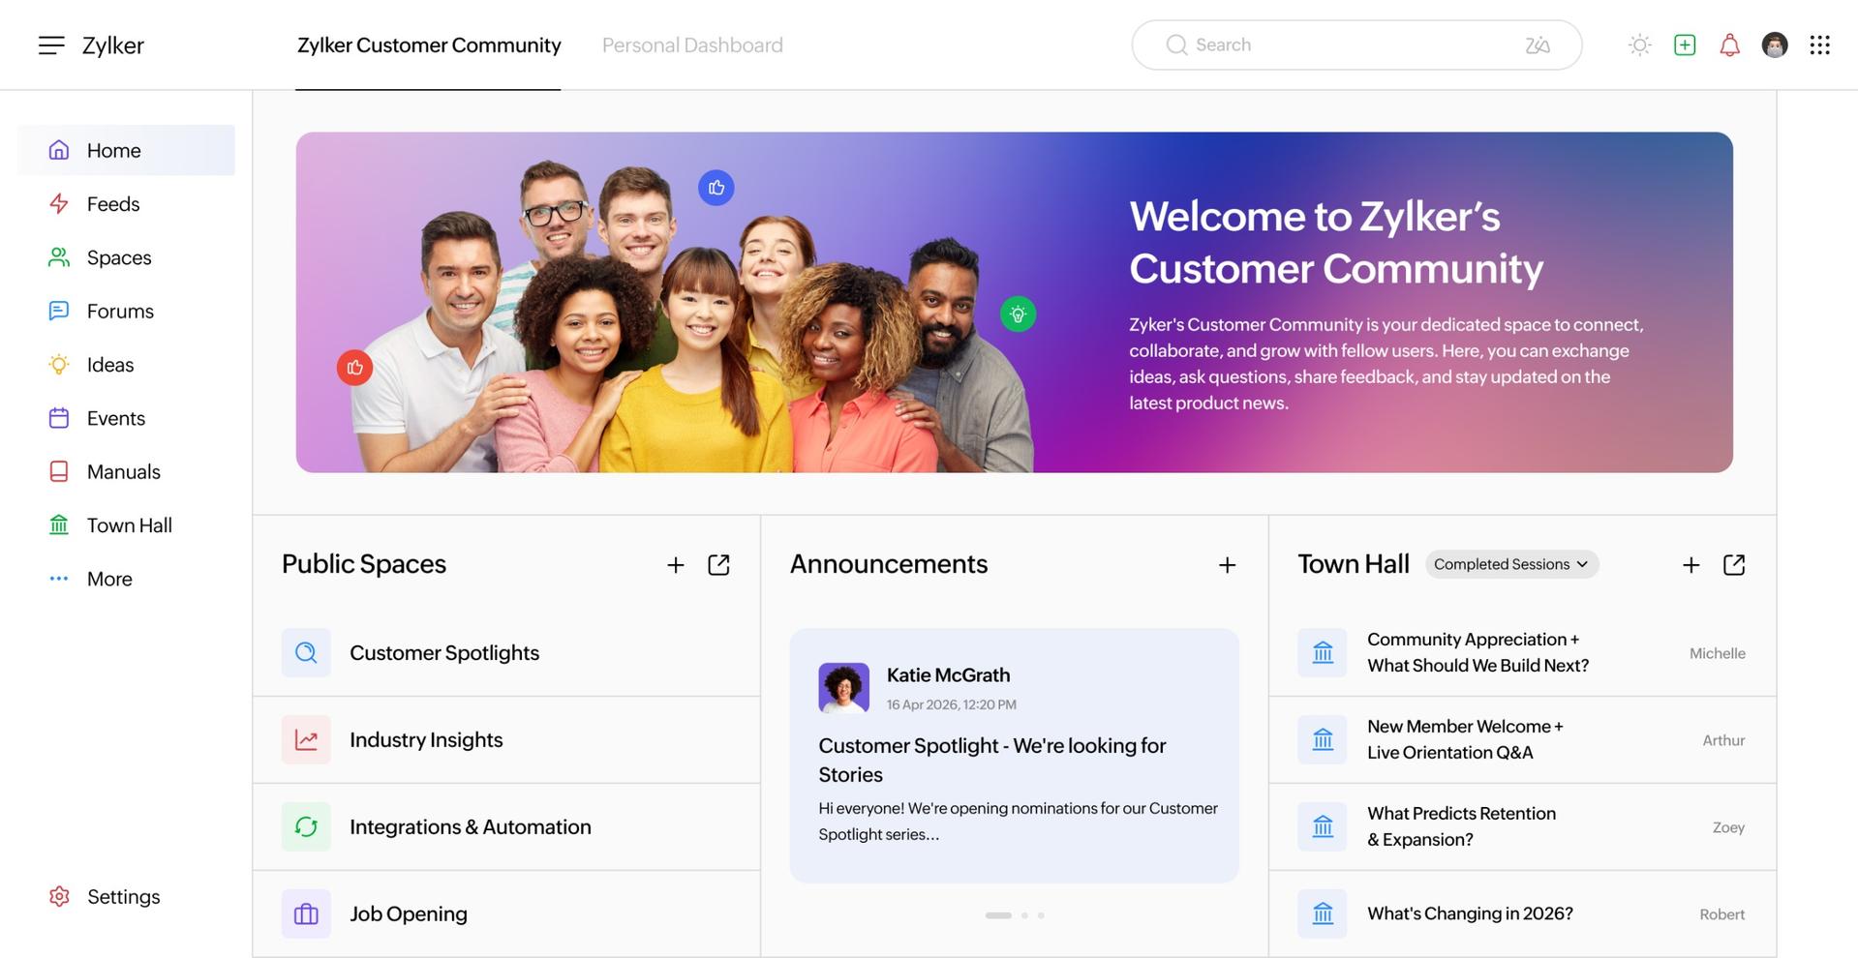The width and height of the screenshot is (1858, 958).
Task: Select third announcement carousel dot
Action: [x=1041, y=915]
